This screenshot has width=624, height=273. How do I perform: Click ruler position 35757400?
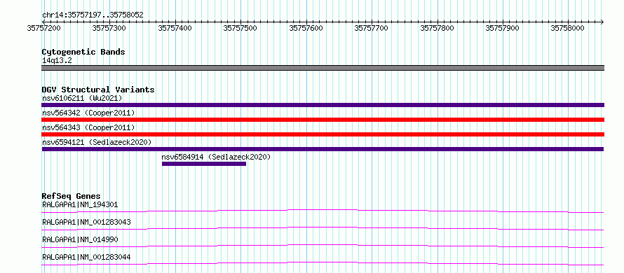click(x=175, y=28)
